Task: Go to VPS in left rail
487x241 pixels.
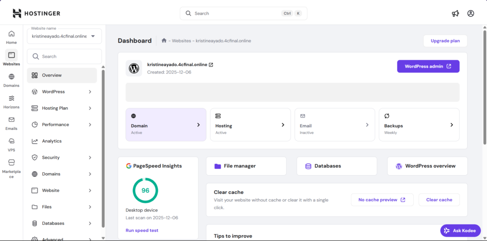Action: coord(11,144)
